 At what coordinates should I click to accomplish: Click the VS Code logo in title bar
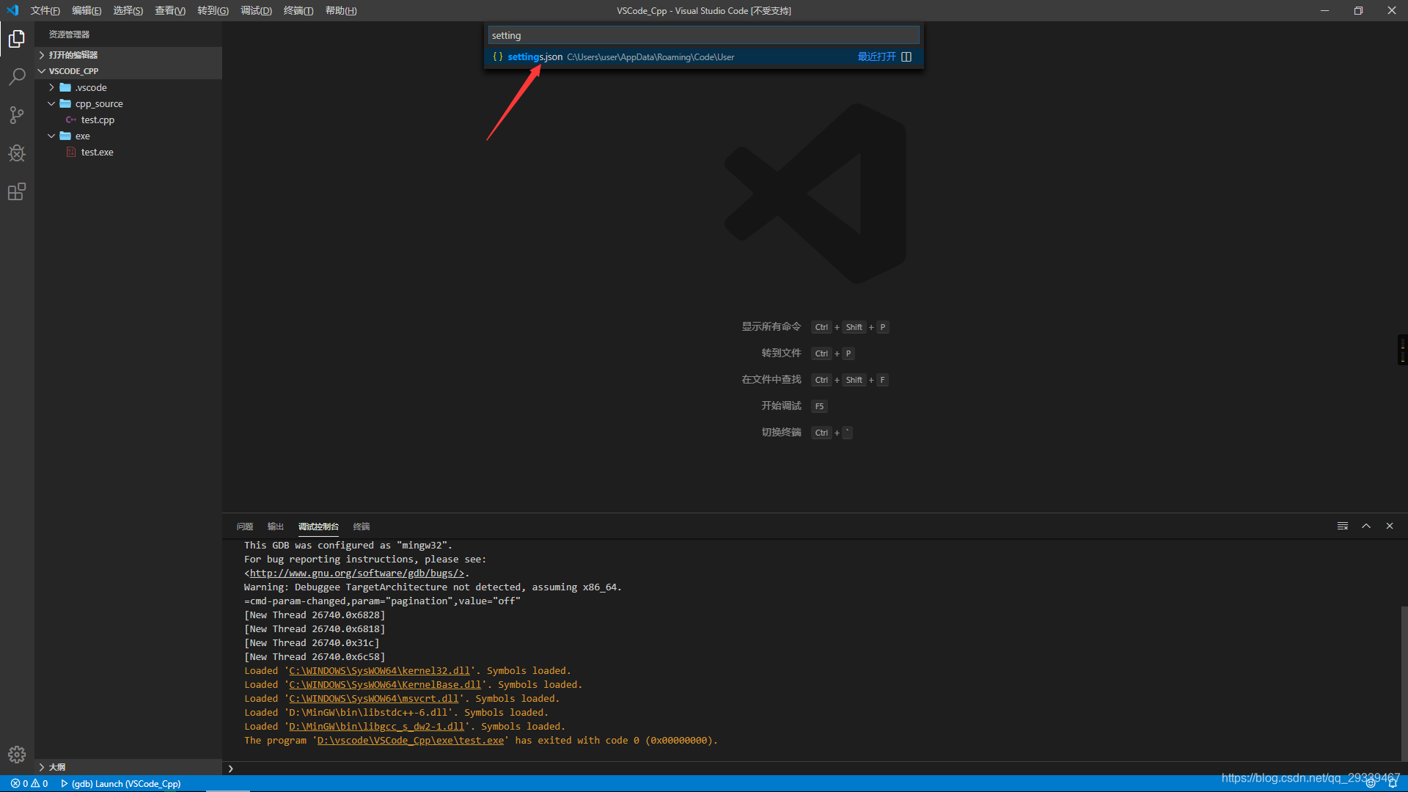coord(12,10)
